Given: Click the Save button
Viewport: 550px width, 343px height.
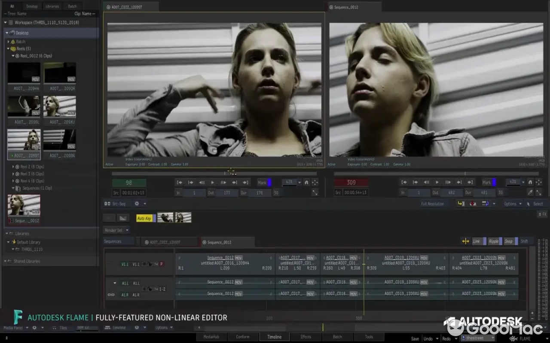Looking at the screenshot, I should tap(415, 339).
